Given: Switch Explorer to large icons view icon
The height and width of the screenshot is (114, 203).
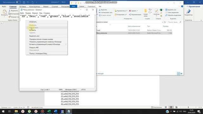Looking at the screenshot, I should (181, 73).
